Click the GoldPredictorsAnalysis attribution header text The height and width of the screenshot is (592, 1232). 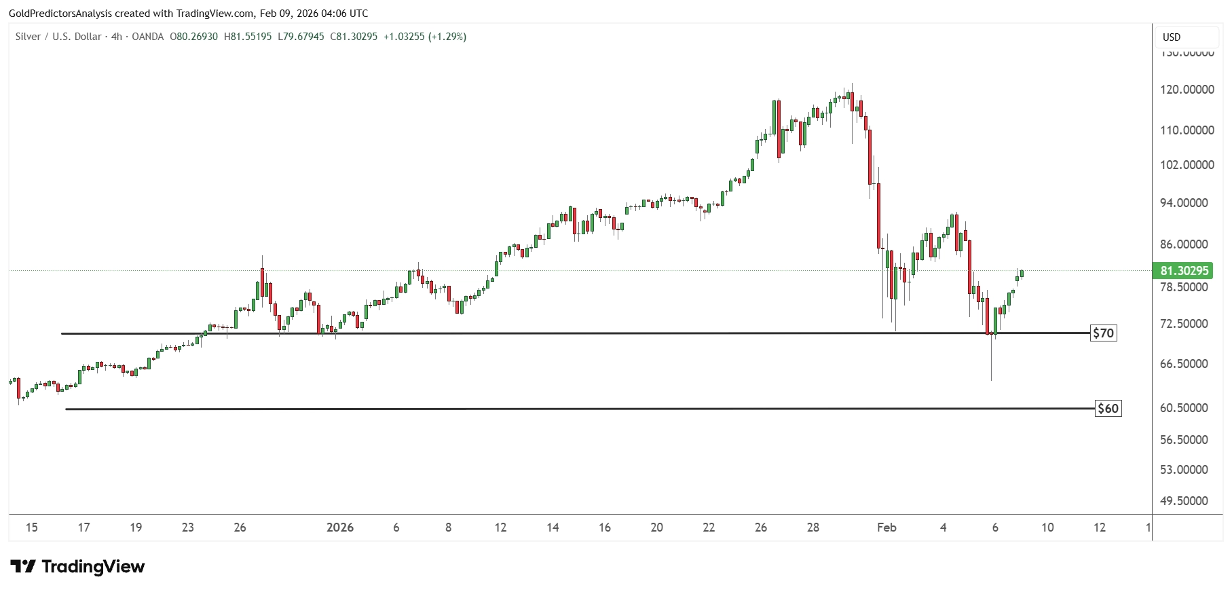(189, 13)
